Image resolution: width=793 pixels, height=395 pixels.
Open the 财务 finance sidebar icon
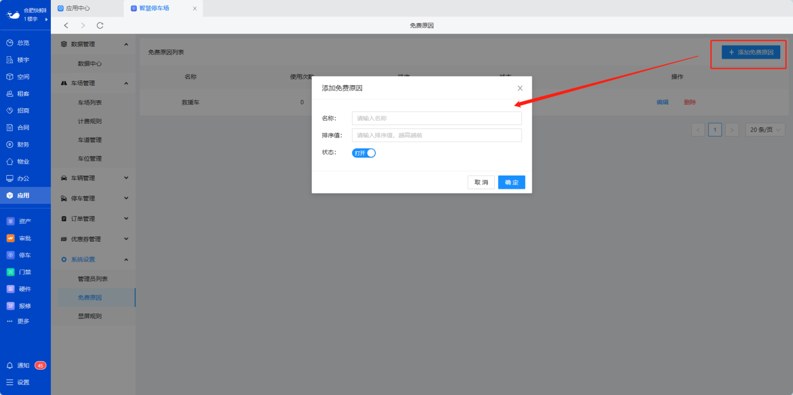tap(10, 144)
